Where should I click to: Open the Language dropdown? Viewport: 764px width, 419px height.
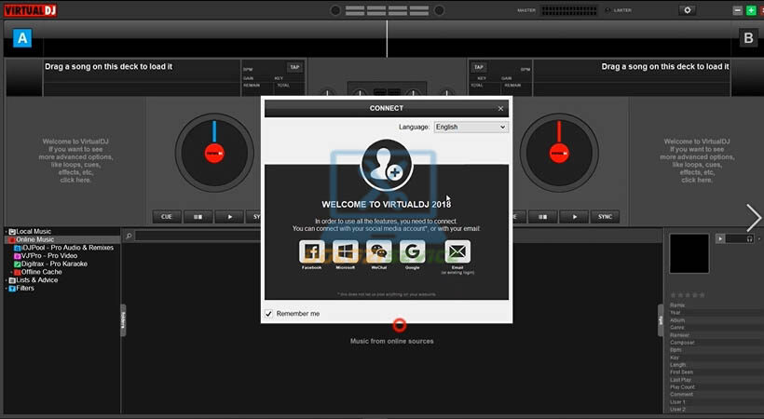coord(471,127)
